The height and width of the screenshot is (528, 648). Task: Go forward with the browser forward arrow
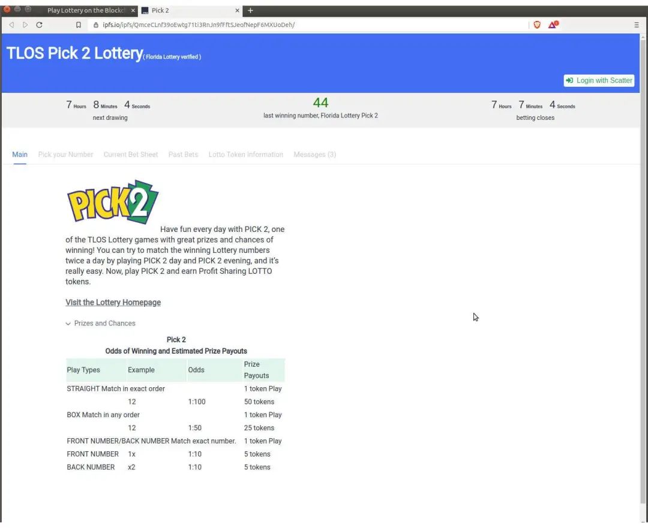pos(25,25)
